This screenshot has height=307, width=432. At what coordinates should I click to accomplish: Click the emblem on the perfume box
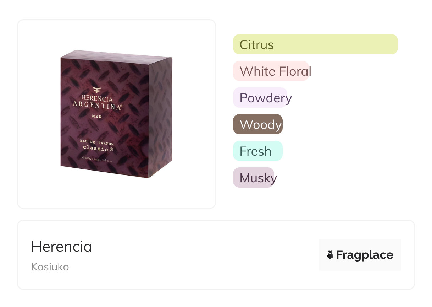coord(97,90)
